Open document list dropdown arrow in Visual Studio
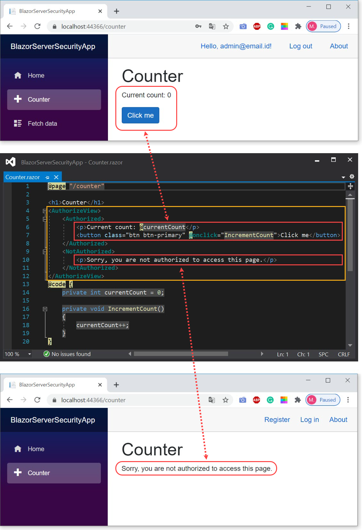 [x=343, y=177]
